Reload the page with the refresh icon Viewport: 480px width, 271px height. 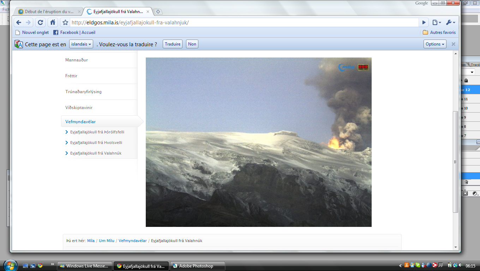pyautogui.click(x=41, y=22)
